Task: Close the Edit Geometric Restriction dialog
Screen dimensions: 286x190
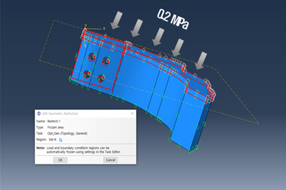Action: pos(132,113)
